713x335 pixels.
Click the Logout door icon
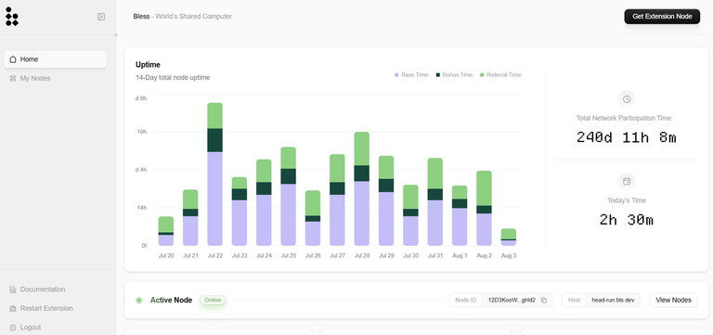[13, 328]
